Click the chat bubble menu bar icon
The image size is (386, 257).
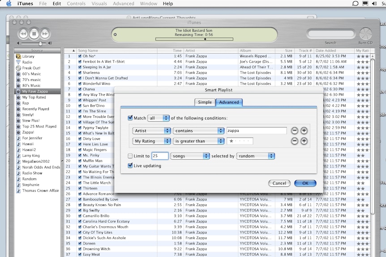(x=355, y=4)
